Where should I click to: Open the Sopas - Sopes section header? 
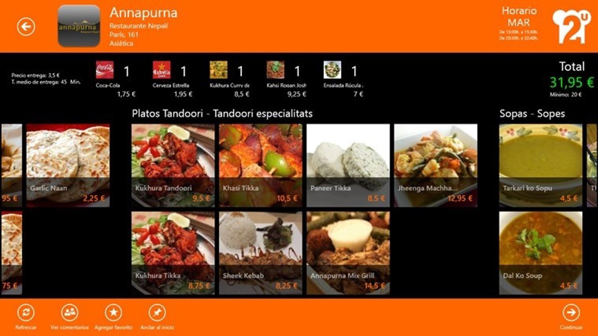coord(532,113)
